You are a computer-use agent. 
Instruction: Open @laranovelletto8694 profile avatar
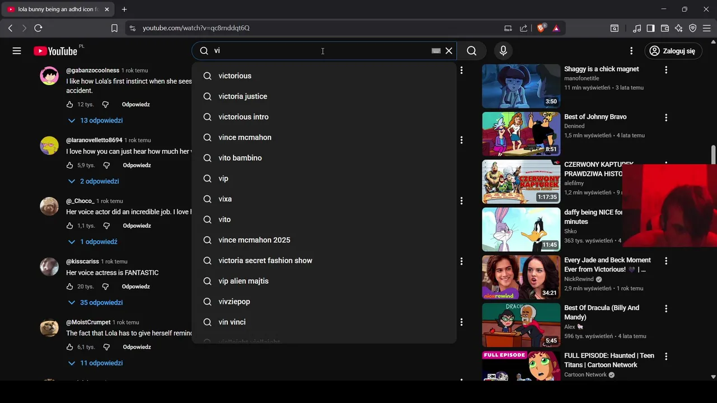(49, 146)
